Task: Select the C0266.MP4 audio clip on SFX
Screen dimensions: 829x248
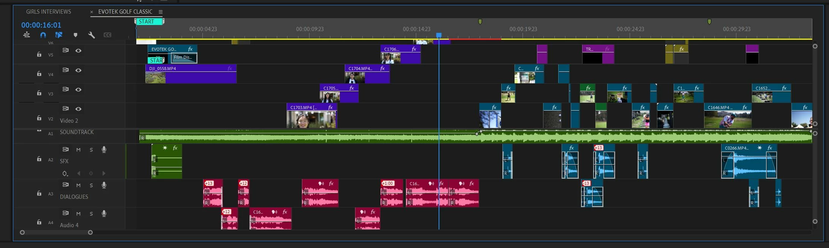Action: pyautogui.click(x=749, y=161)
